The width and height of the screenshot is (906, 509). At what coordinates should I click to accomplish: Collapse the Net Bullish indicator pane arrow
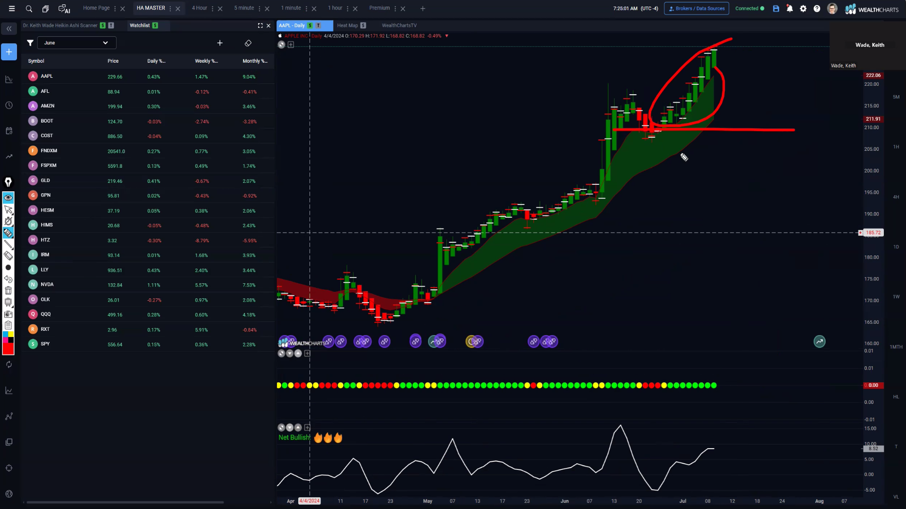point(290,427)
